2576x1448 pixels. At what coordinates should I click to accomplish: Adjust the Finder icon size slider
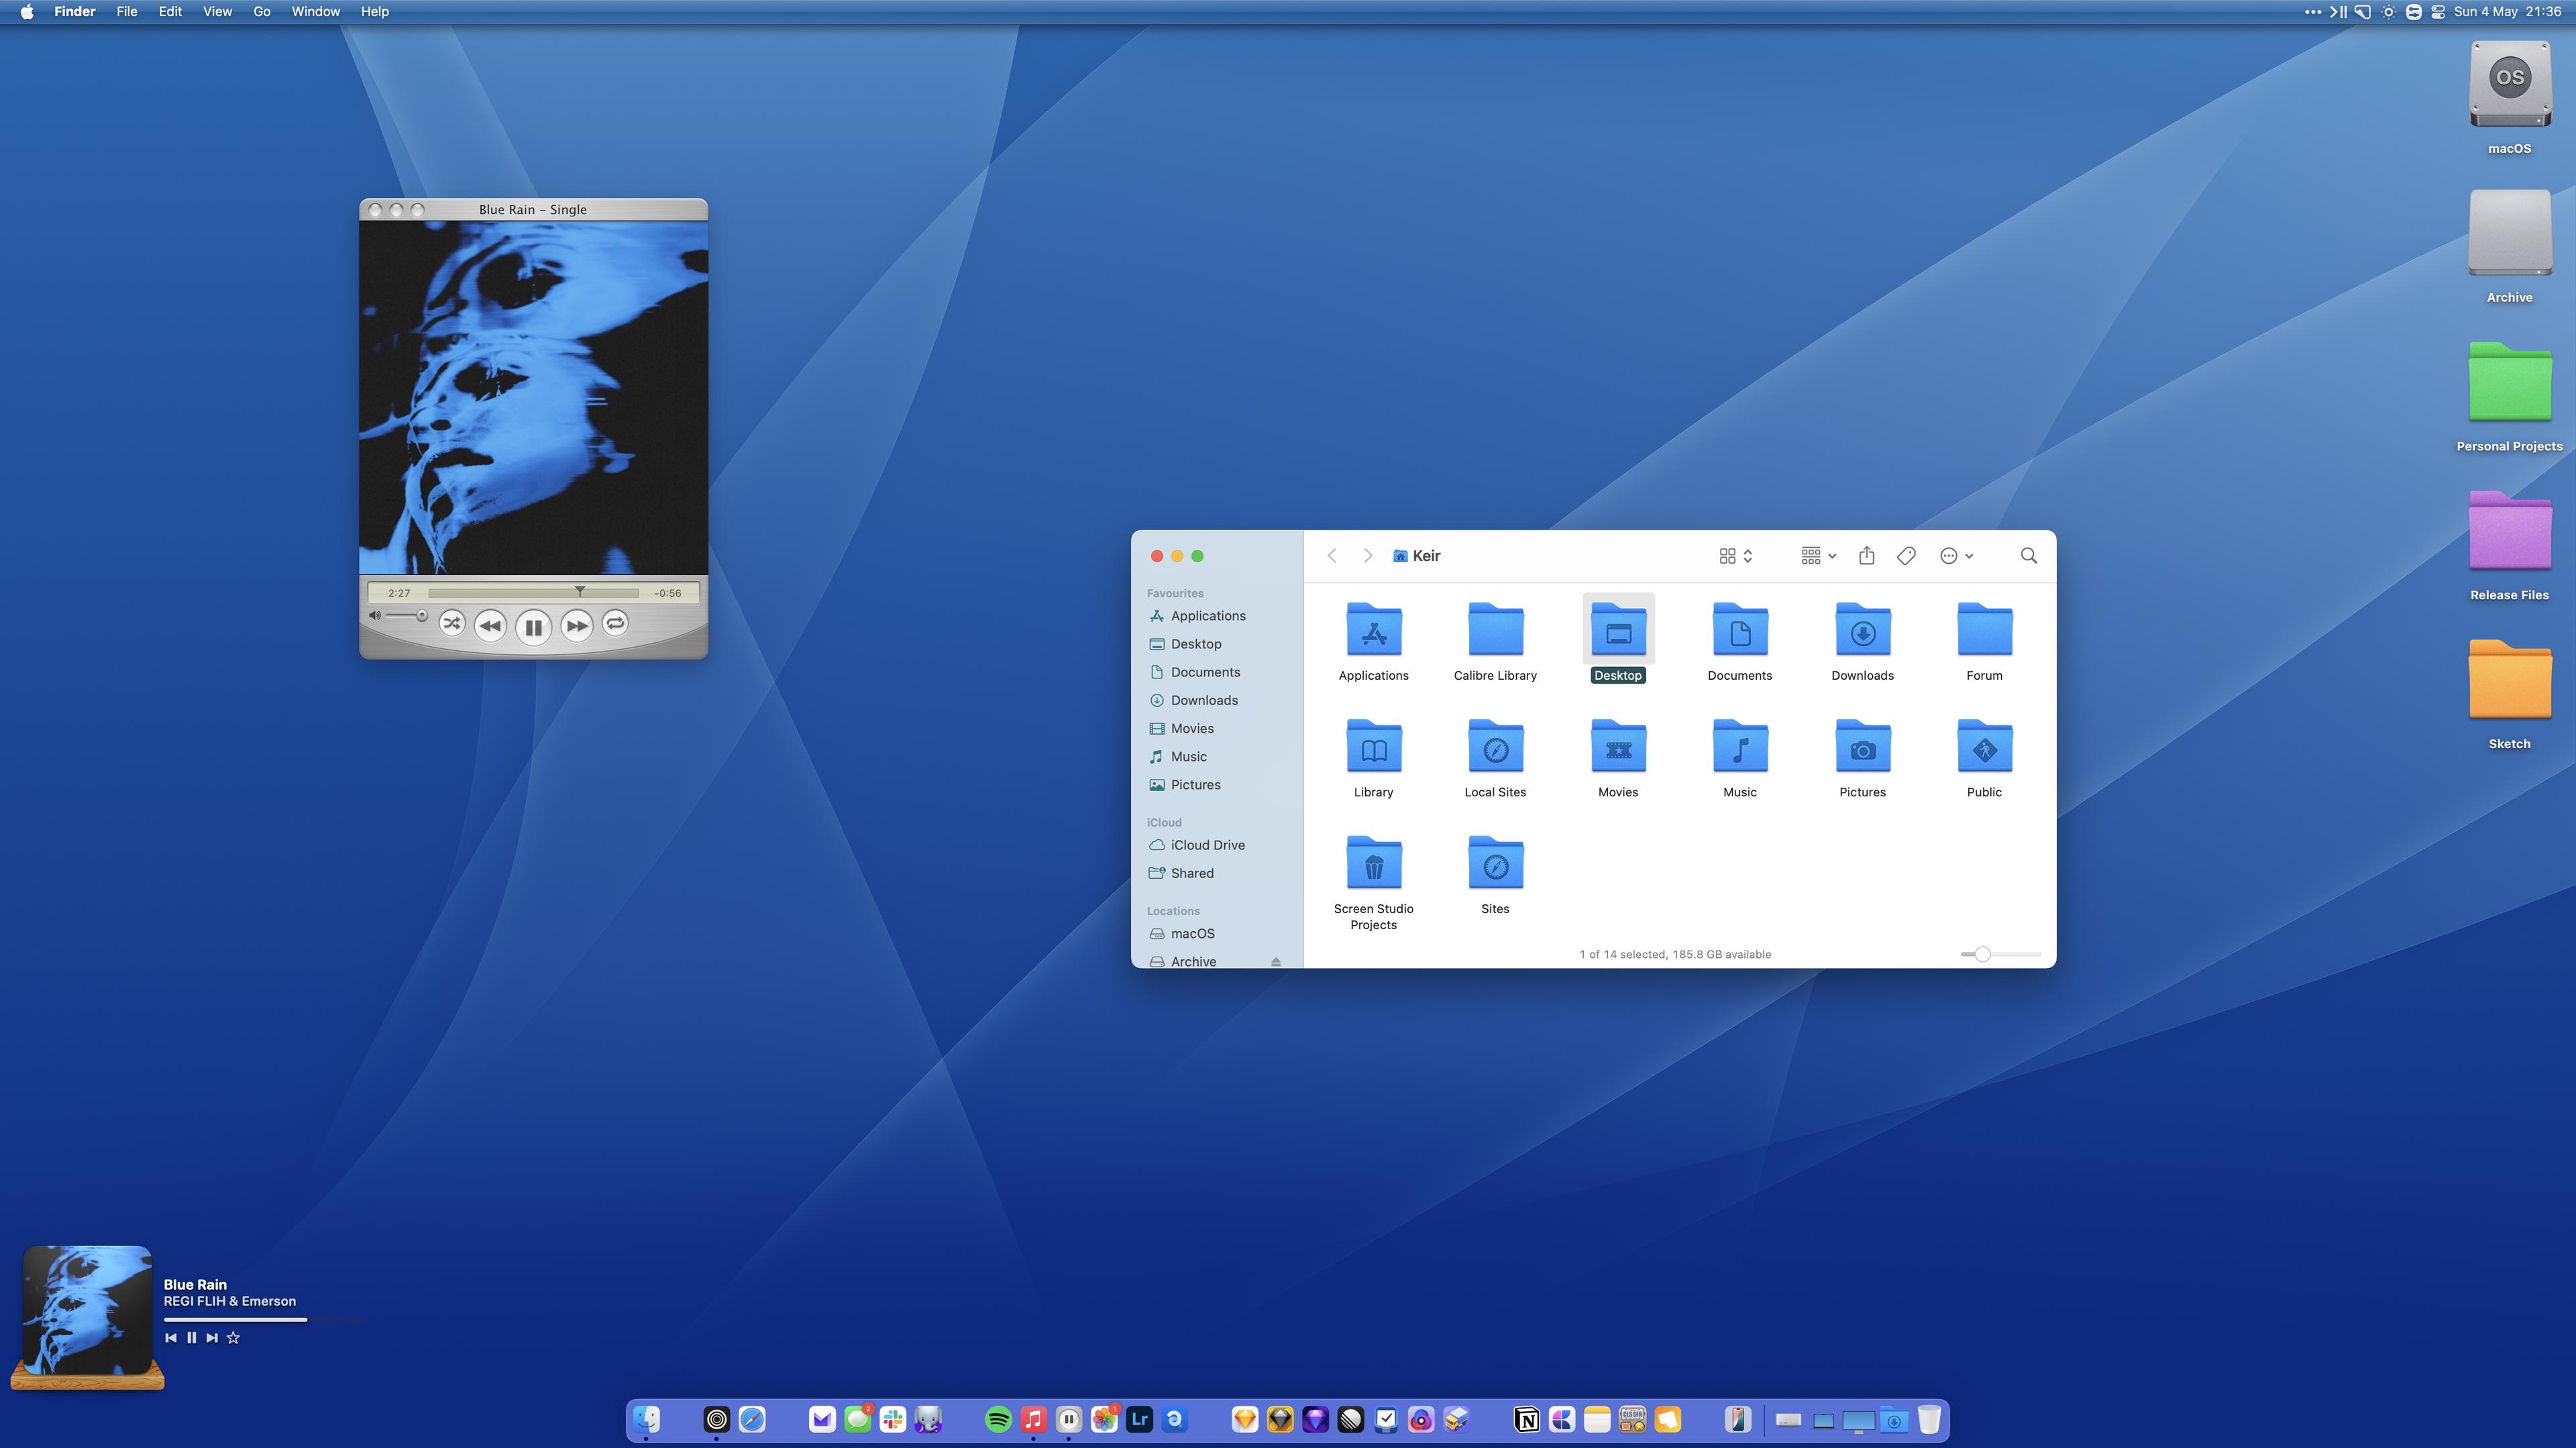coord(2000,955)
